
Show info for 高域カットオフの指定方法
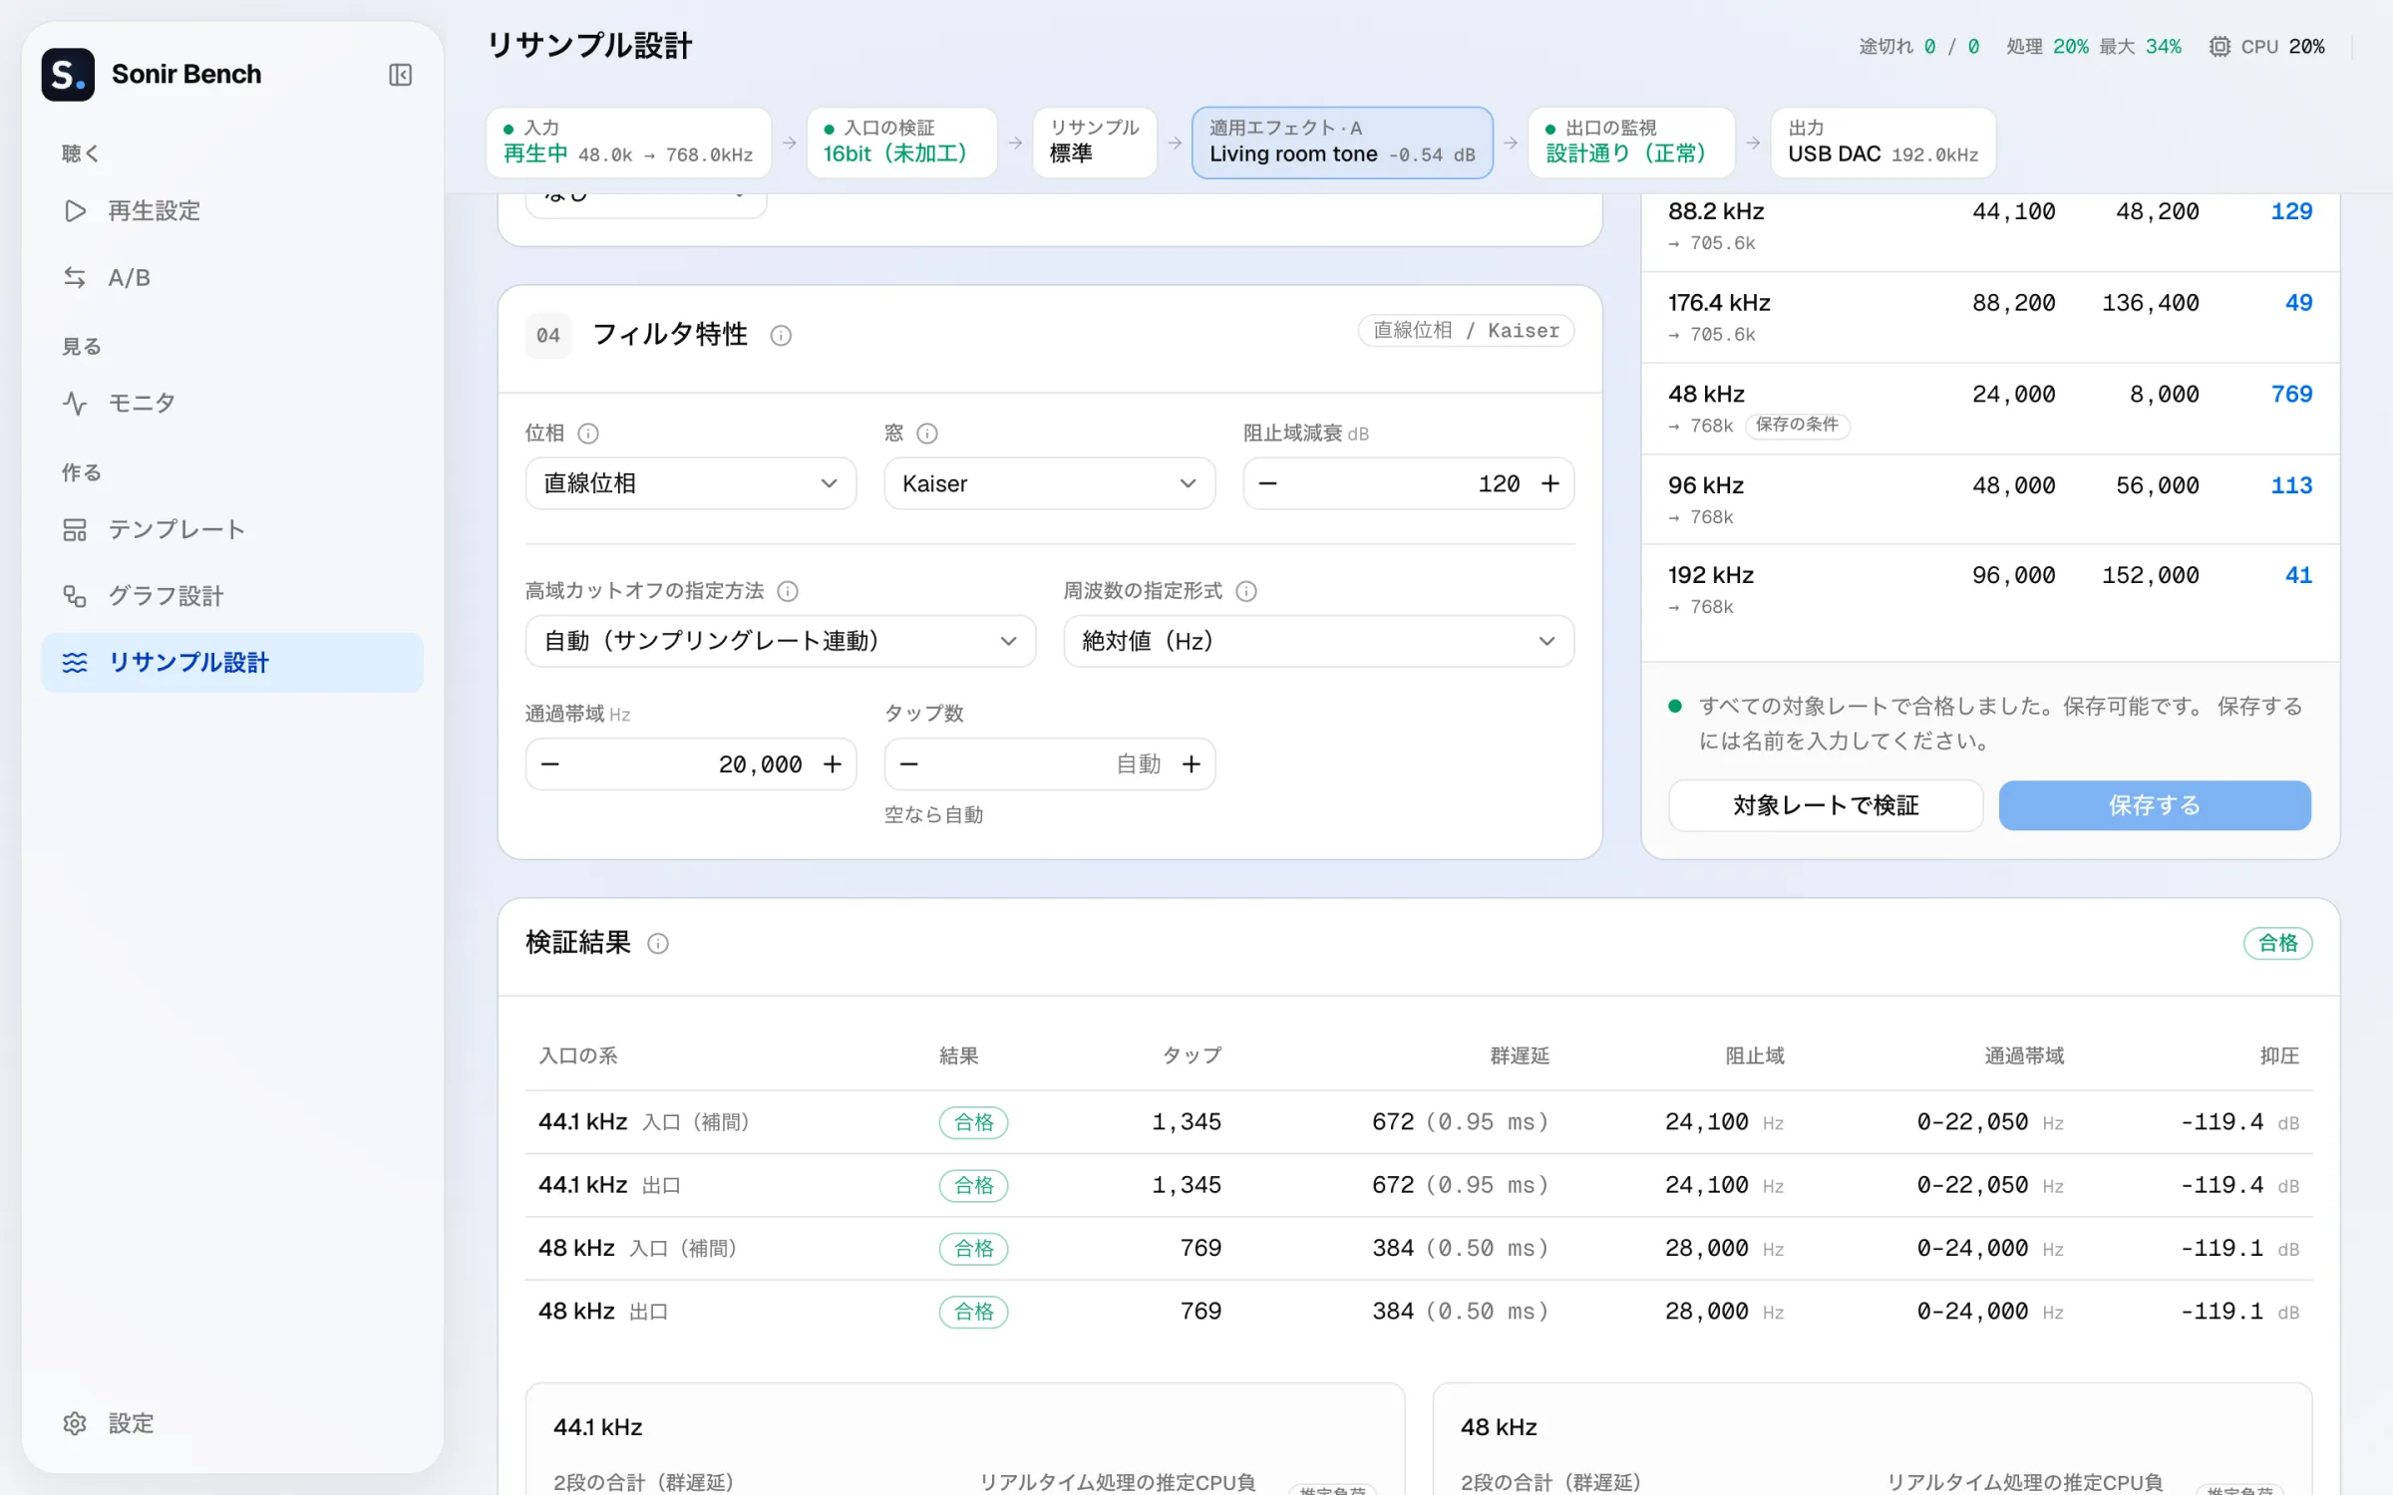788,591
